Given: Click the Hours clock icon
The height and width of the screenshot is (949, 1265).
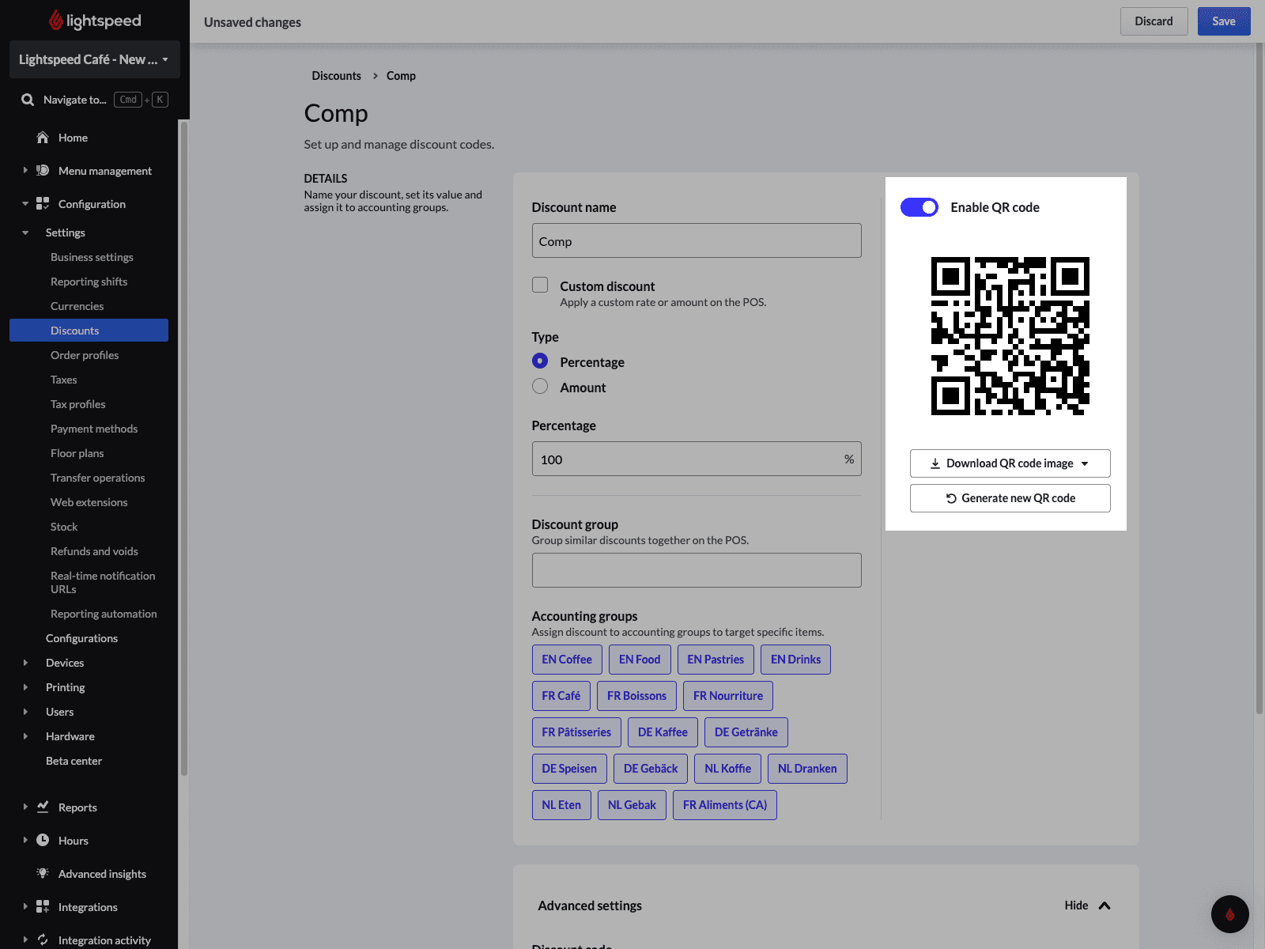Looking at the screenshot, I should [x=43, y=840].
